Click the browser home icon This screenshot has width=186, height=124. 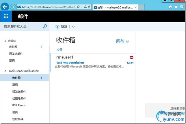point(170,7)
